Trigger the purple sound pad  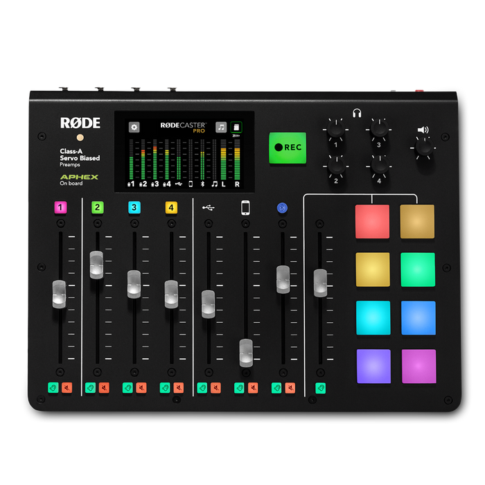tap(373, 367)
